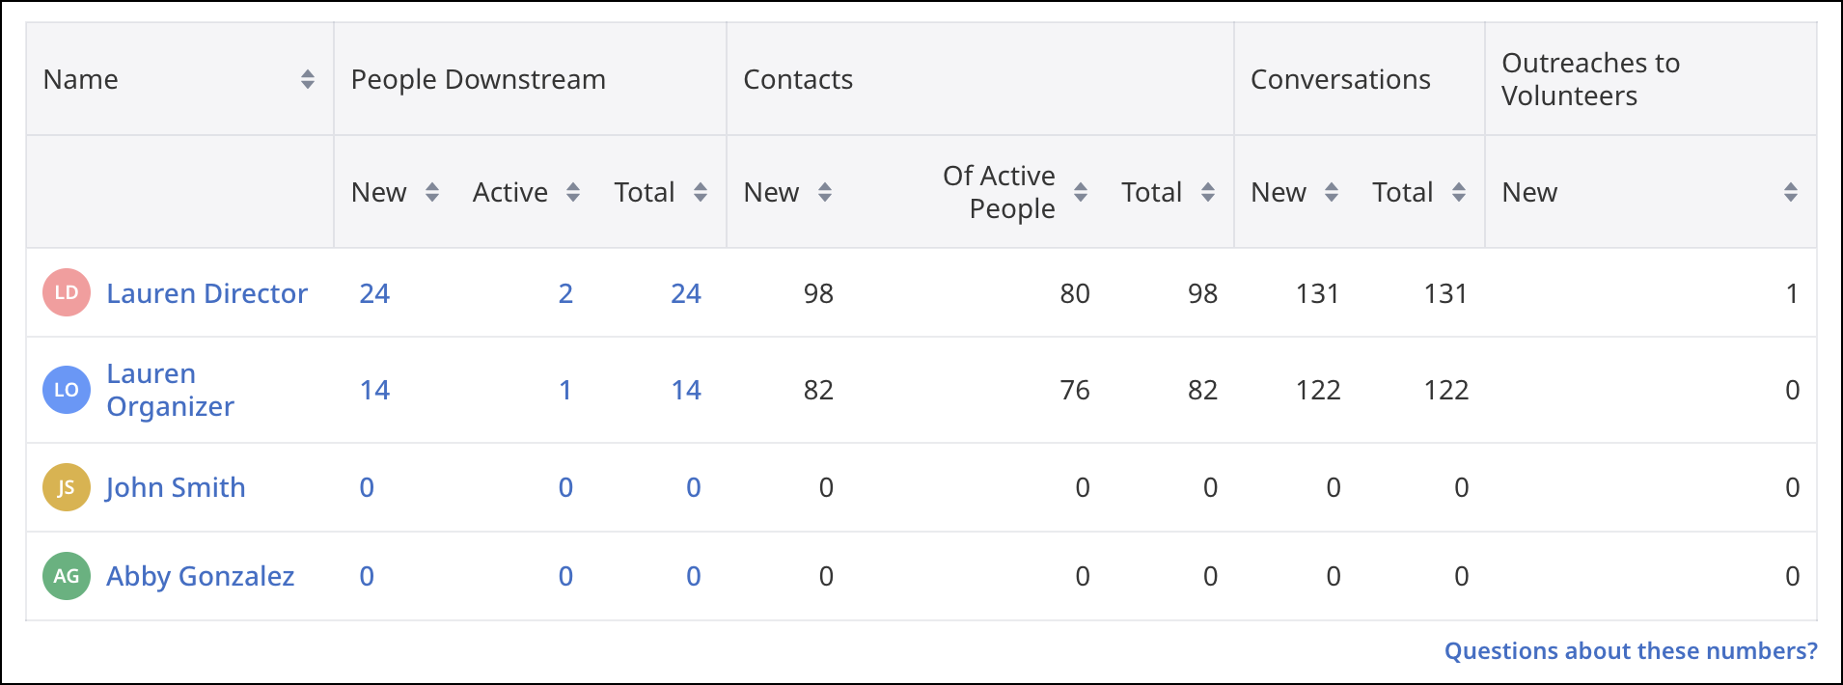Open Lauren Director's profile link
1843x685 pixels.
(206, 293)
